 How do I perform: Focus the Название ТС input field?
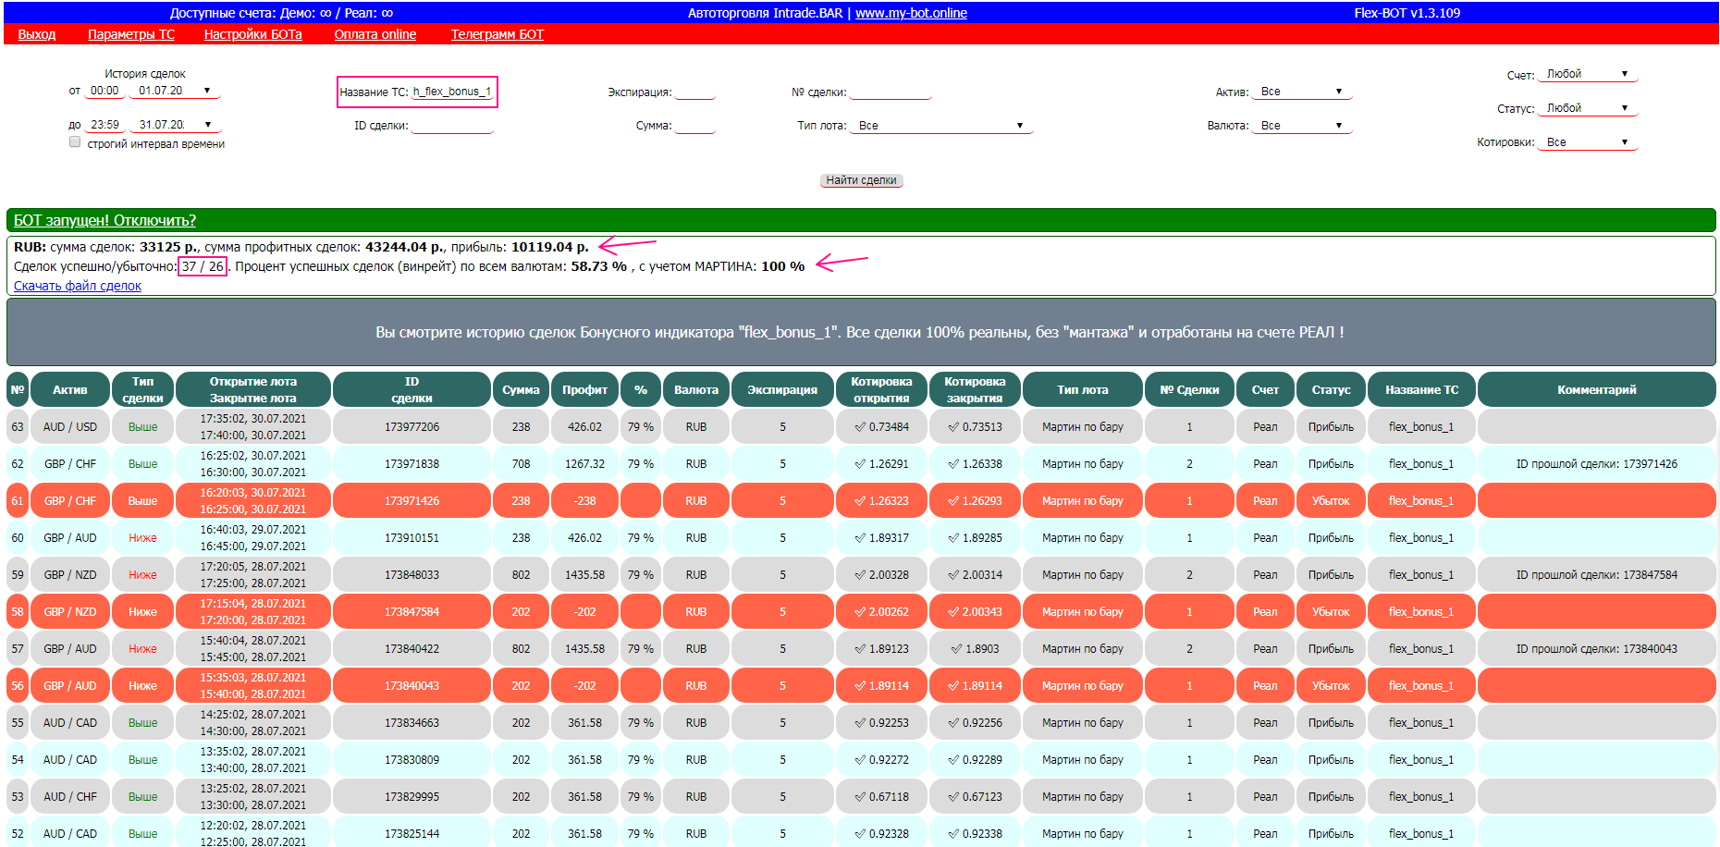click(x=452, y=92)
